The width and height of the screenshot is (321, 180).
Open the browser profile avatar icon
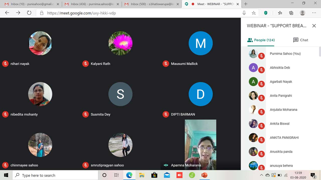click(x=302, y=13)
